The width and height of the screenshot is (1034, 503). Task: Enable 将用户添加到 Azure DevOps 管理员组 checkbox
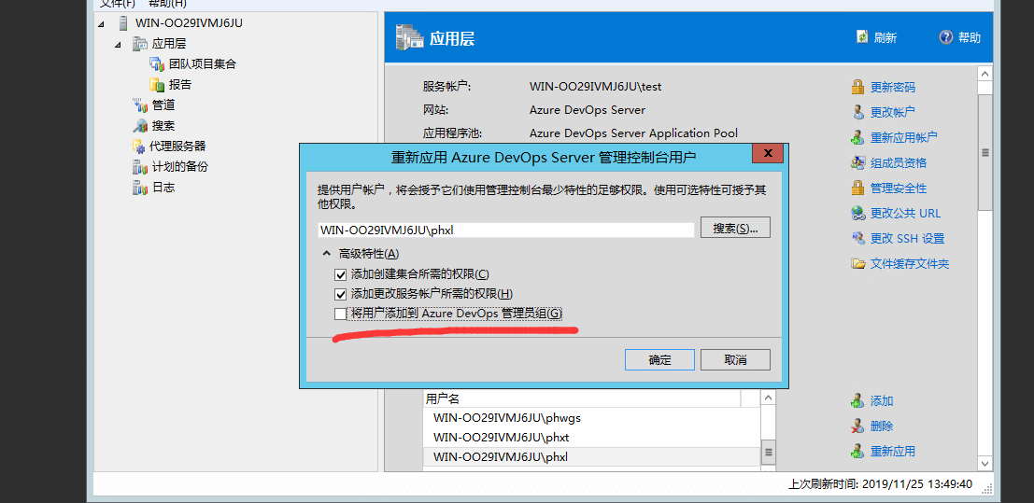click(341, 314)
